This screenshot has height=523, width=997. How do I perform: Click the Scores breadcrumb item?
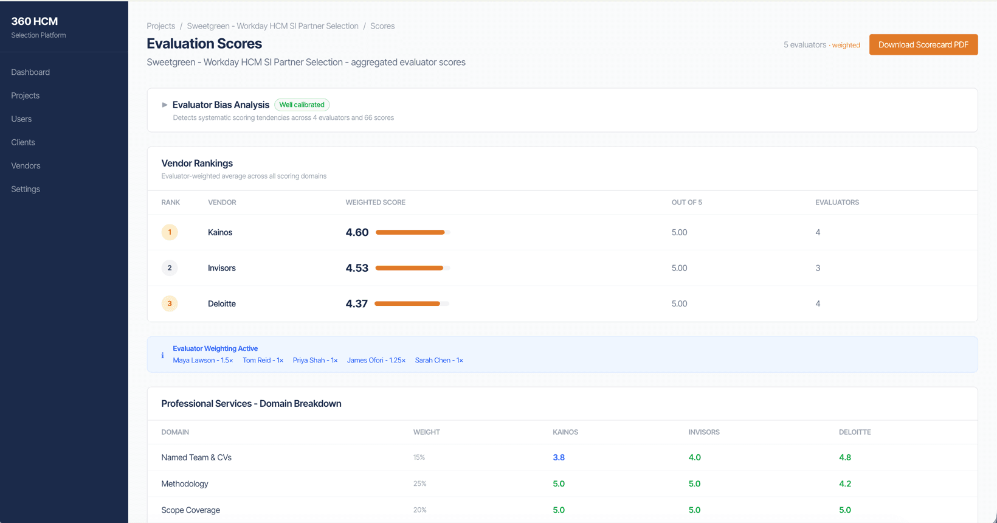[x=382, y=26]
